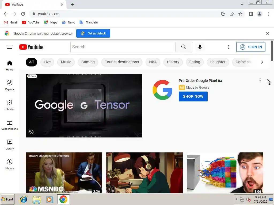Select the All filter chip
274x205 pixels.
[x=31, y=62]
